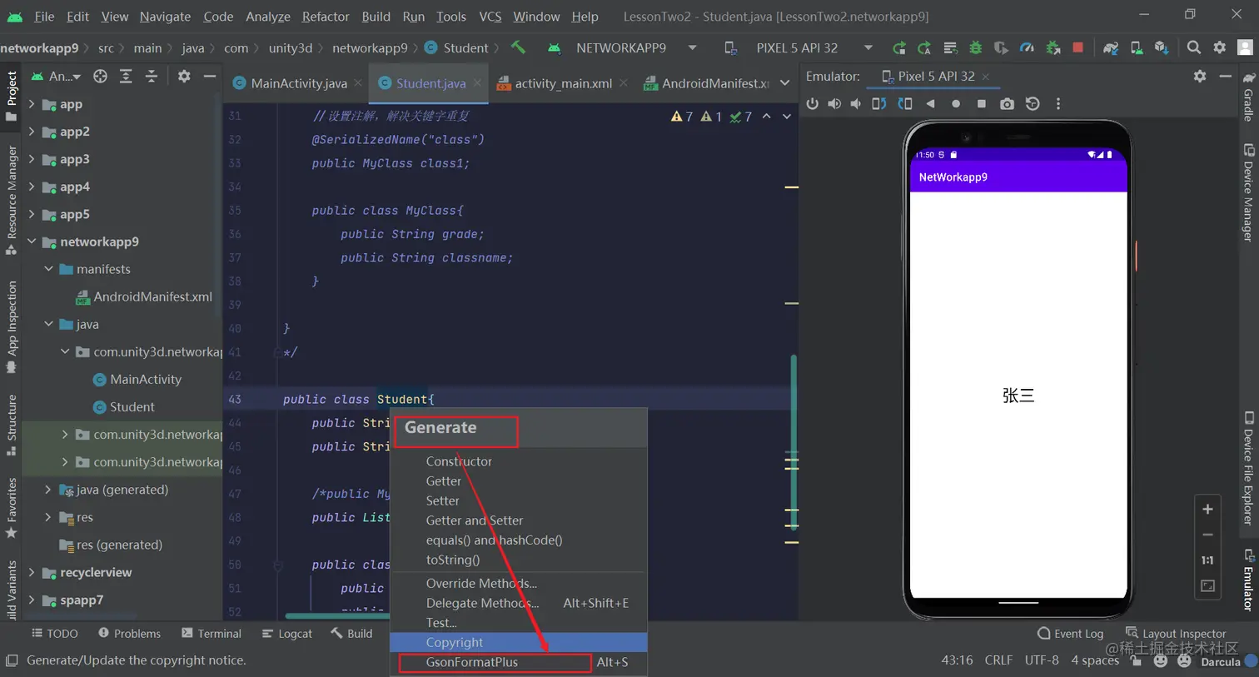Open the Refactor menu

(326, 16)
